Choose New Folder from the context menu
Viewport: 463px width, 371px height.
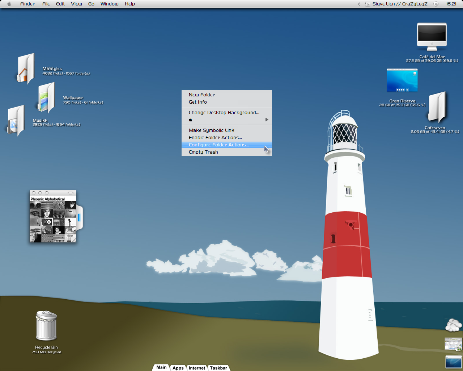point(226,95)
